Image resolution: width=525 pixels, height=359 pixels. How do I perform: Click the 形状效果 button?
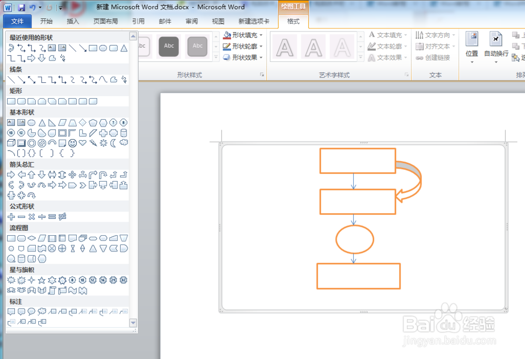(244, 57)
